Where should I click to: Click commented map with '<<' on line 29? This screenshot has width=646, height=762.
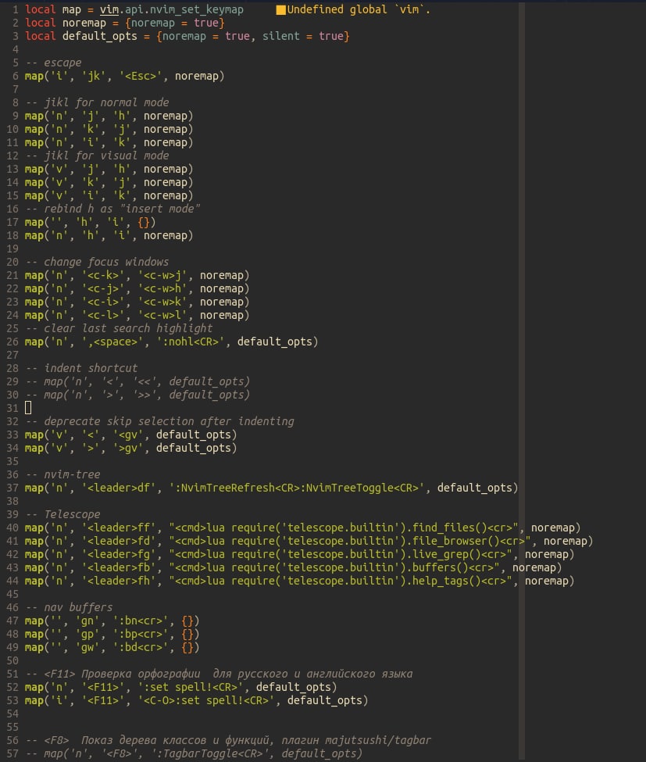(x=137, y=381)
